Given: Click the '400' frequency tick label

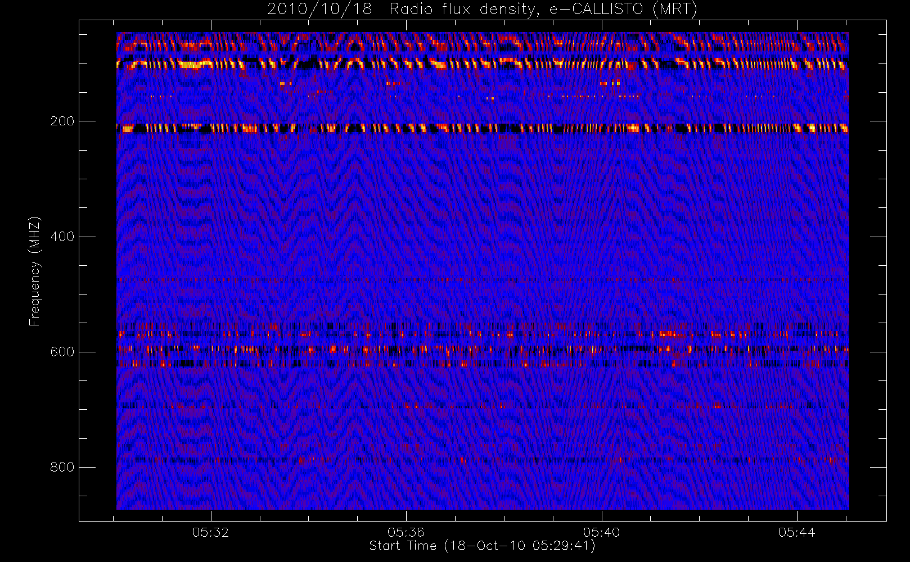Looking at the screenshot, I should tap(62, 237).
